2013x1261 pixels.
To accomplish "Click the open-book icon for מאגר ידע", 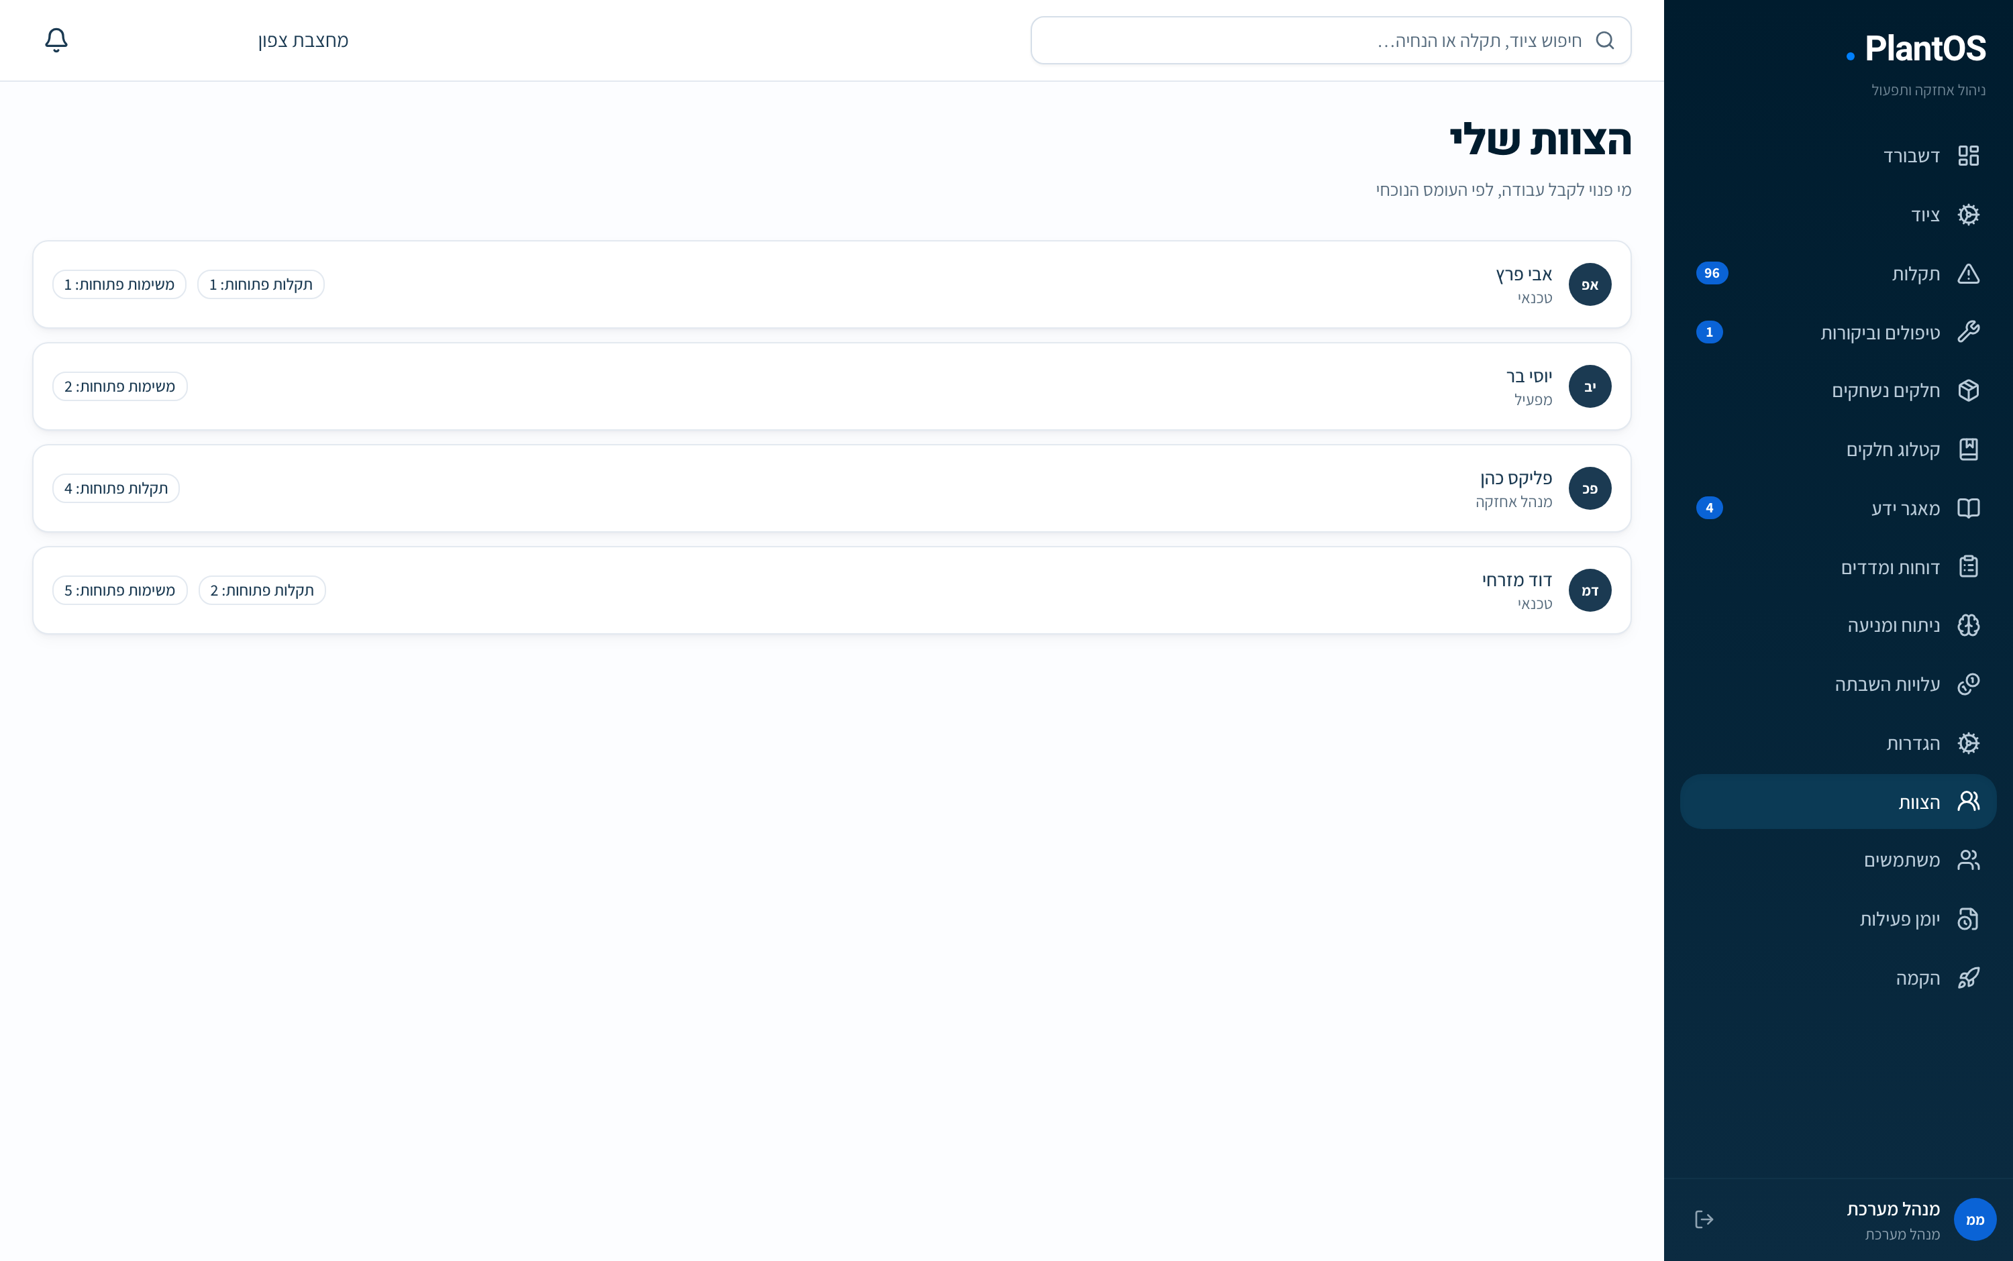I will click(x=1968, y=508).
